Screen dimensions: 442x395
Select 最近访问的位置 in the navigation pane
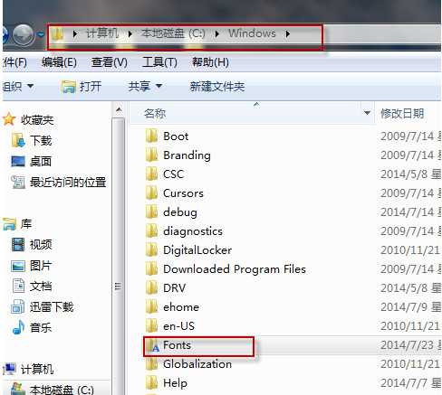coord(68,183)
